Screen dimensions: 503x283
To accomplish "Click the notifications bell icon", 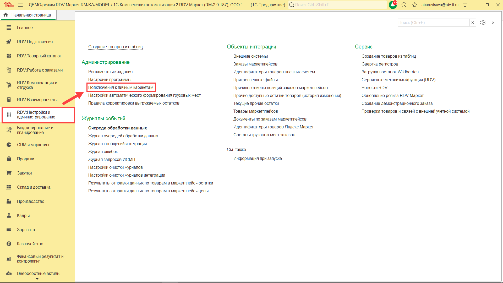I will pos(393,5).
